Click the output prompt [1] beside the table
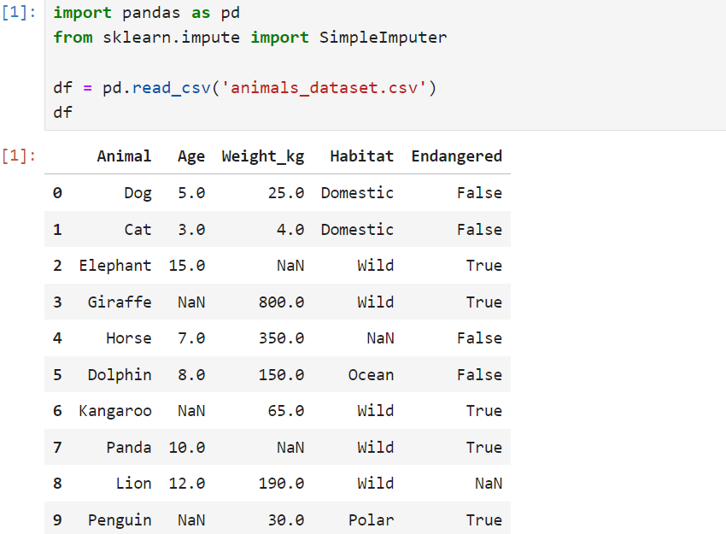Image resolution: width=726 pixels, height=534 pixels. pyautogui.click(x=19, y=156)
